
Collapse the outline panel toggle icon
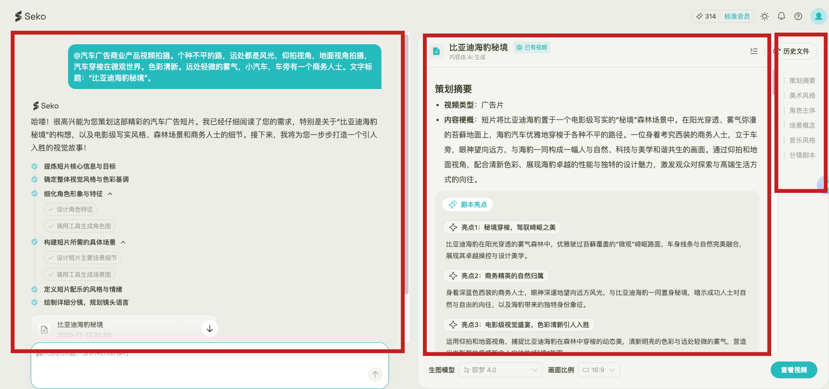coord(754,51)
